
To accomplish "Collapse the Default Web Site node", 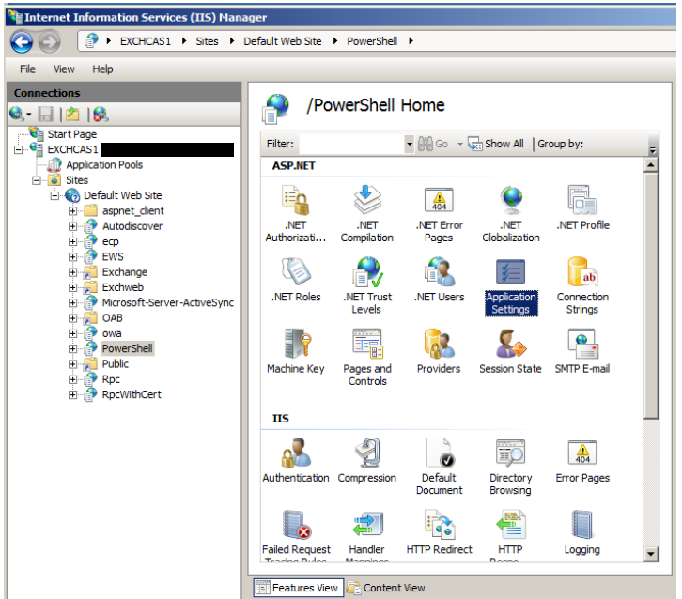I will click(54, 195).
